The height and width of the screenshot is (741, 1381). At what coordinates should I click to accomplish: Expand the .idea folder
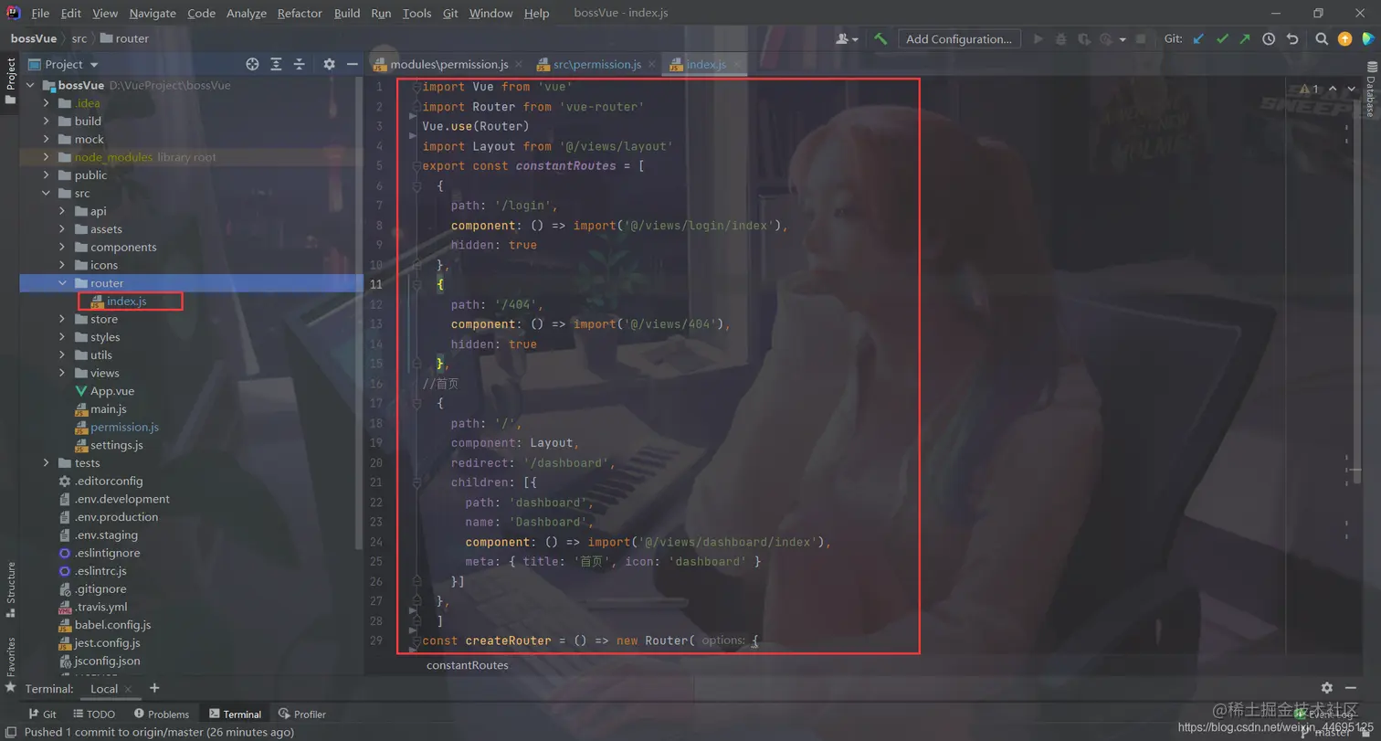[47, 103]
